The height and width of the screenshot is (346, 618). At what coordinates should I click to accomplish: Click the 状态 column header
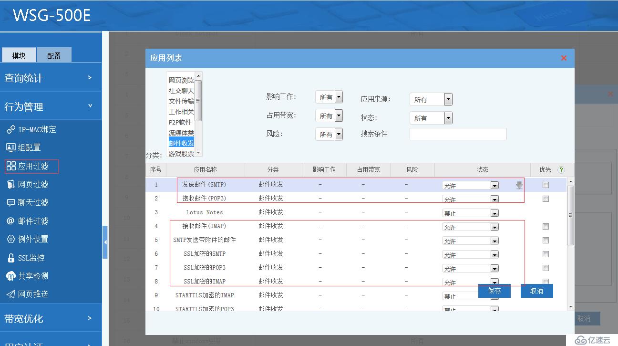[x=482, y=169]
